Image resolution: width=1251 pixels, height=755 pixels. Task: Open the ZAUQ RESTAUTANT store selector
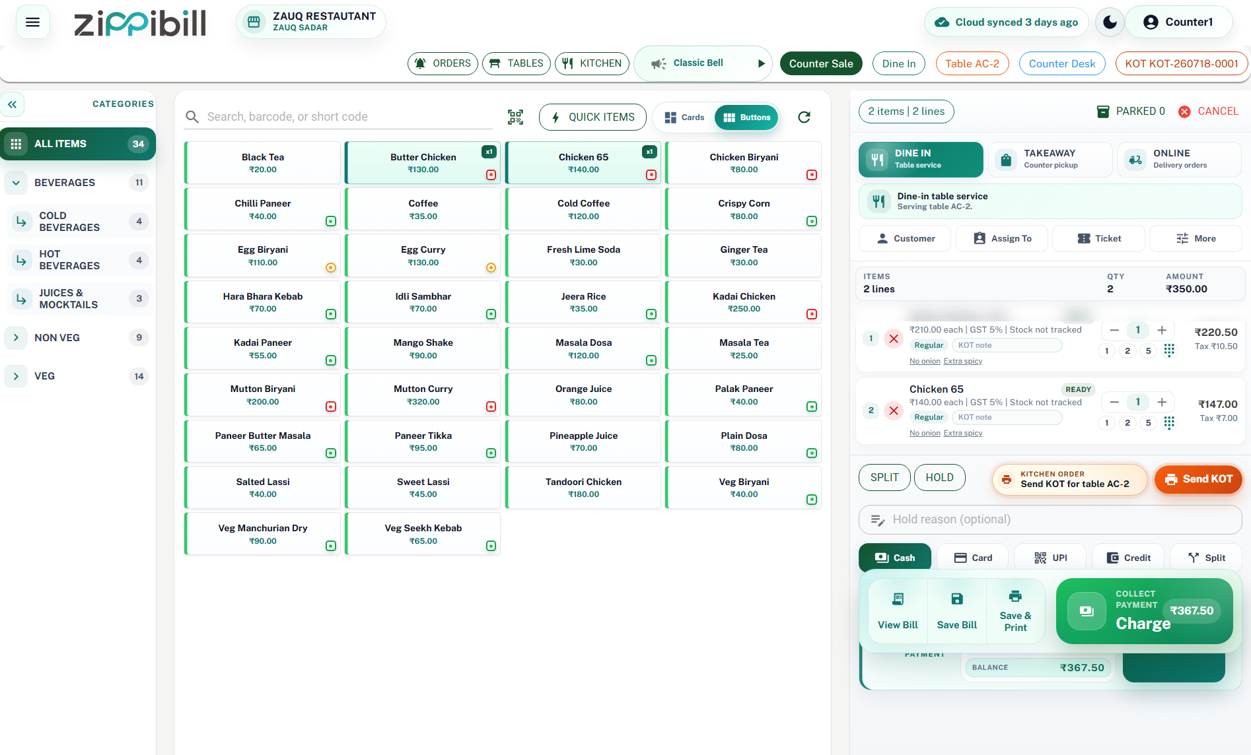click(x=311, y=22)
